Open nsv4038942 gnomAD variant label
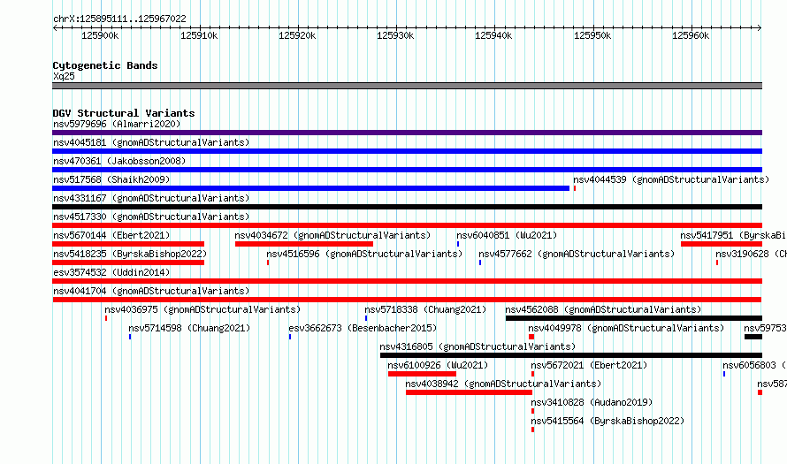The height and width of the screenshot is (464, 787). point(503,384)
